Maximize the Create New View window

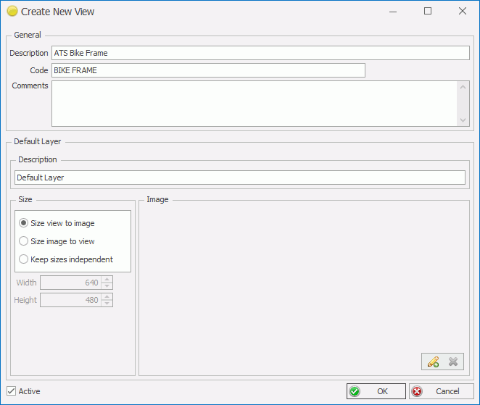(x=428, y=12)
